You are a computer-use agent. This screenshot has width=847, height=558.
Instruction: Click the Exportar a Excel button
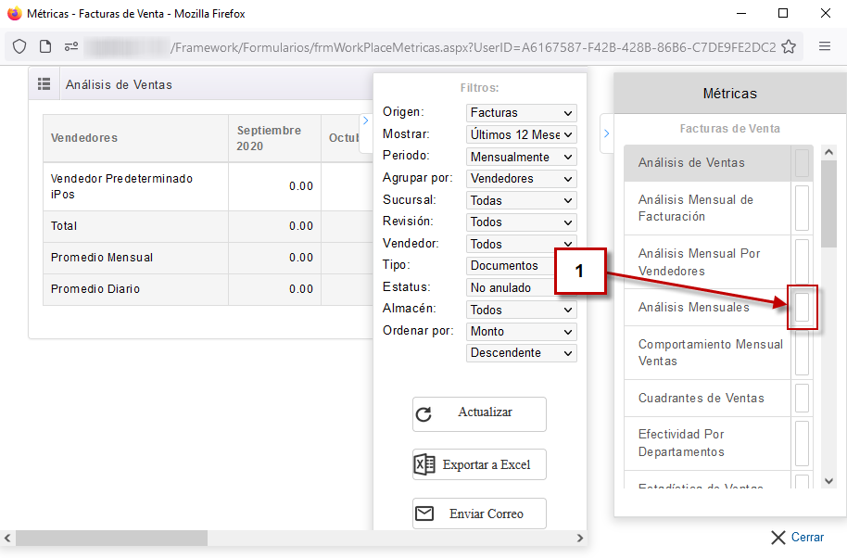(479, 464)
